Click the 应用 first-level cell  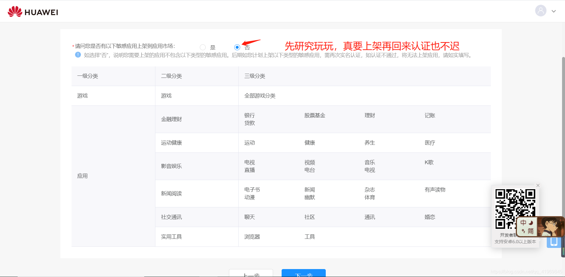[113, 176]
